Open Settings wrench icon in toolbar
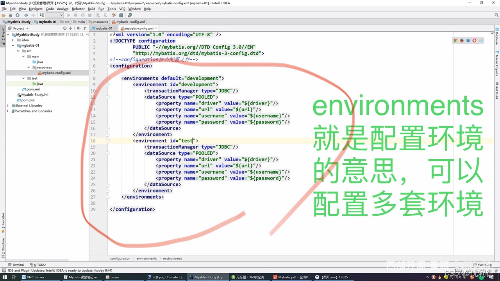Viewport: 500px width, 281px height. pos(114,15)
